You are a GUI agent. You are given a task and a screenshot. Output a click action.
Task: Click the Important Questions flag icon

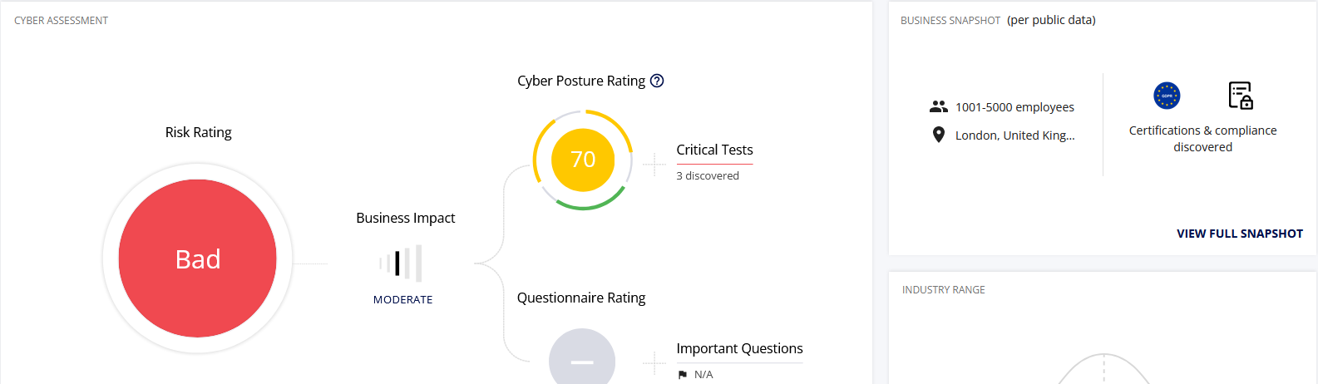coord(683,375)
